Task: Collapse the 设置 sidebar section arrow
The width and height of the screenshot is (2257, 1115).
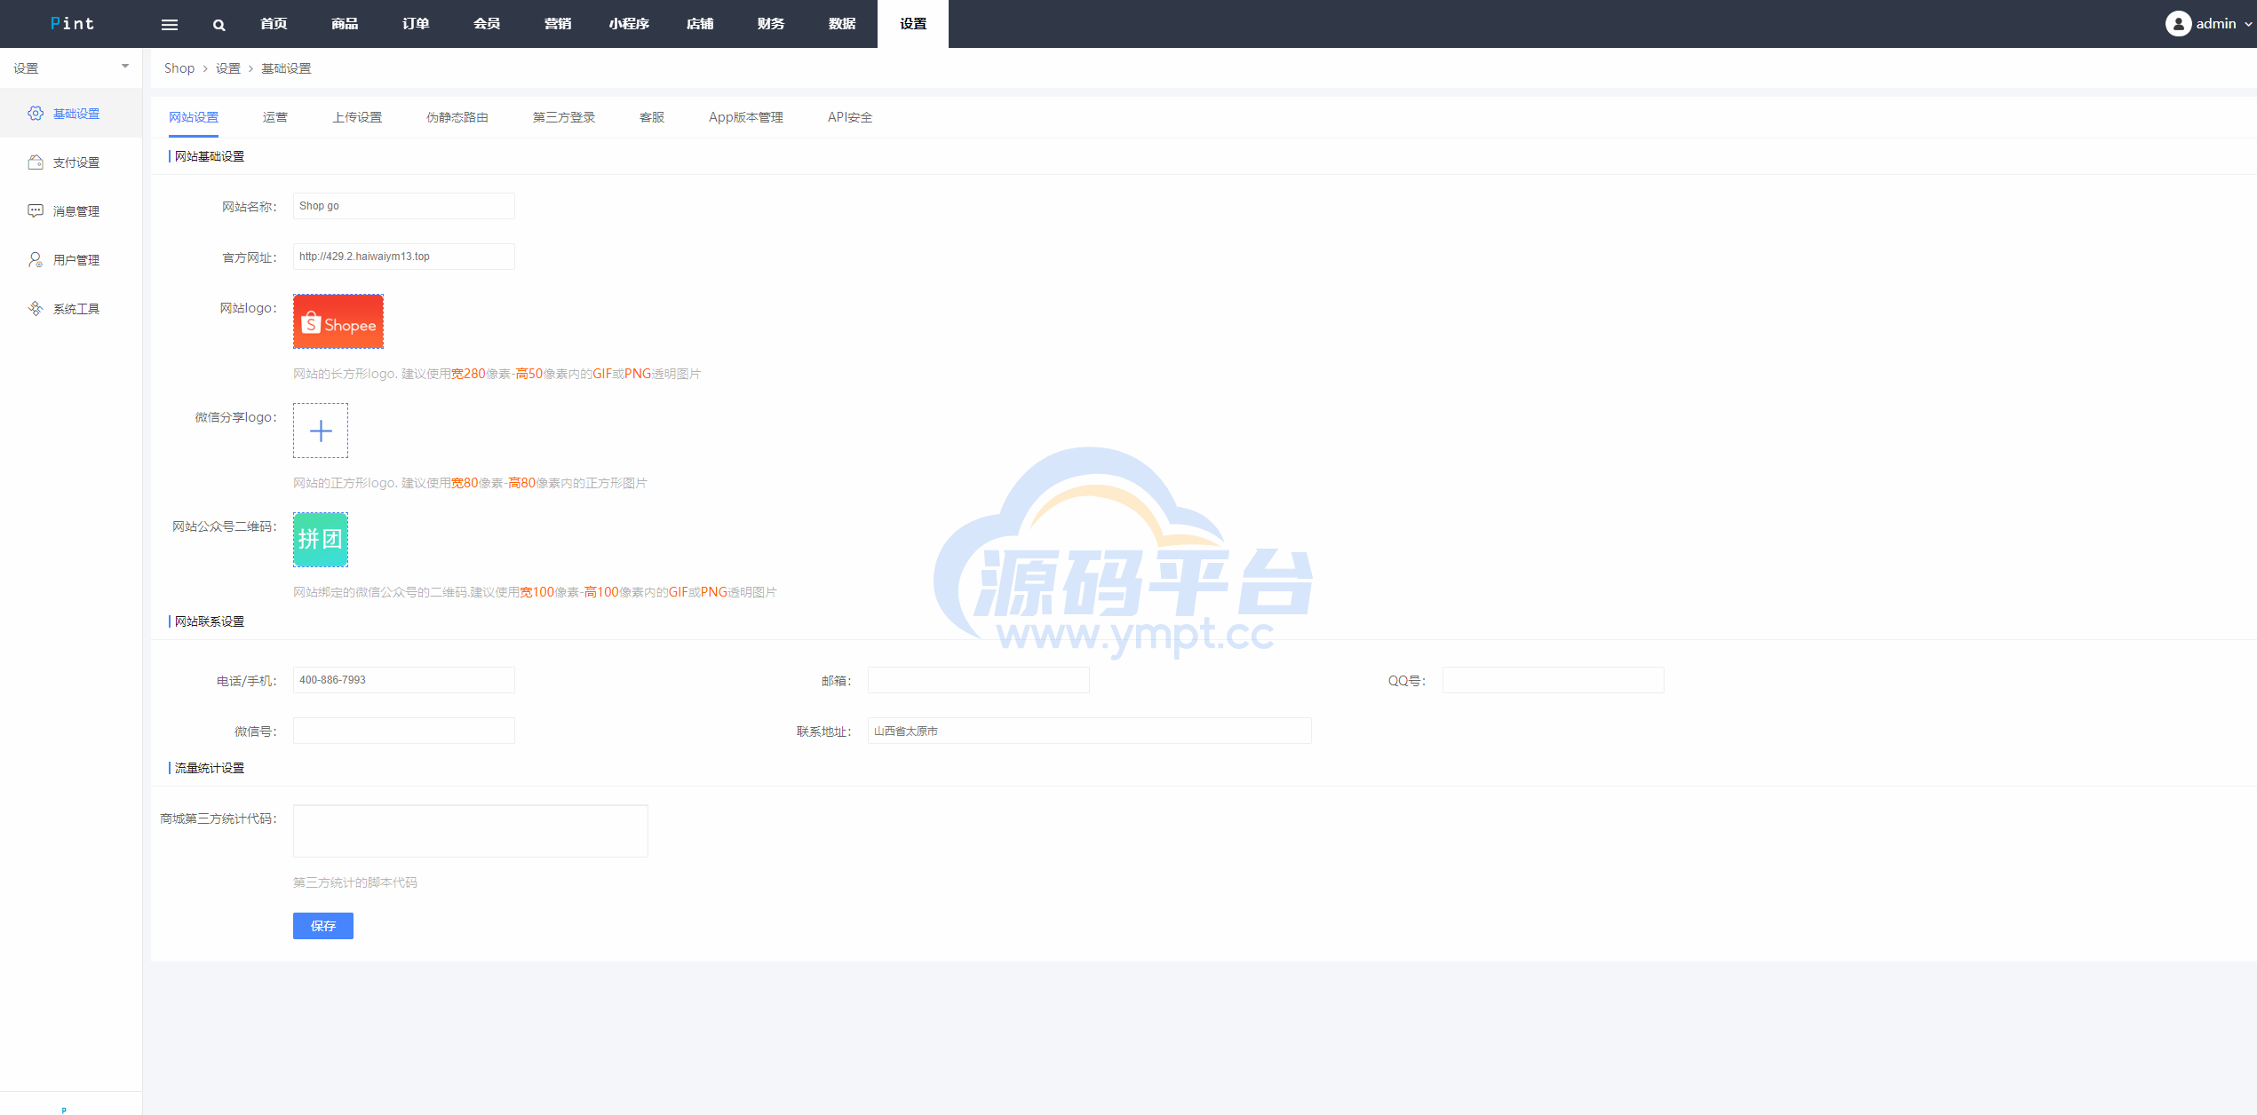Action: pyautogui.click(x=125, y=67)
